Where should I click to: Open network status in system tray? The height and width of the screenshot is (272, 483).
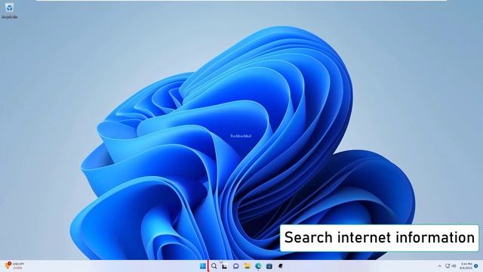coord(448,266)
